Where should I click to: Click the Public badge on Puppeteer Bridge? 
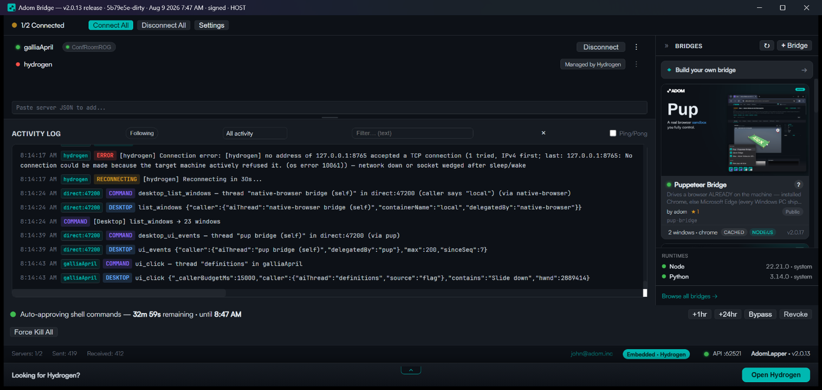coord(792,212)
